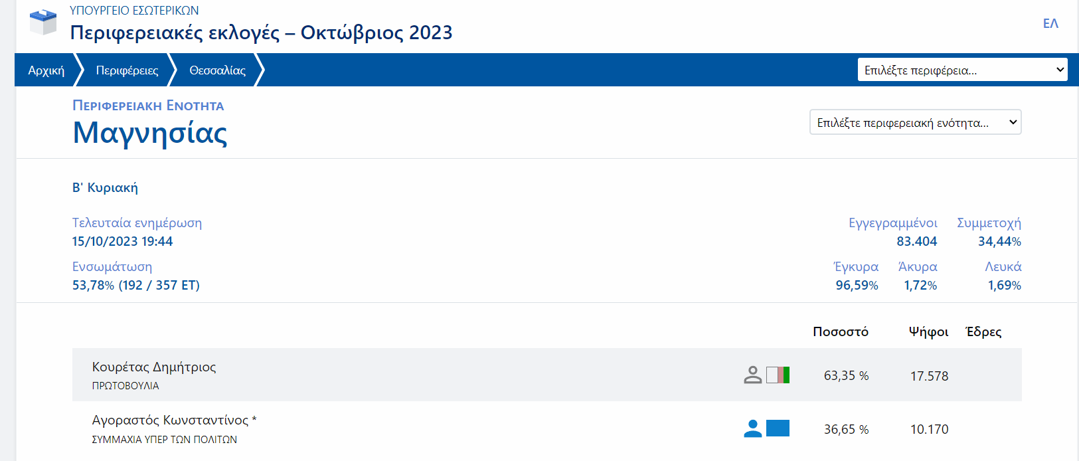Click the Ποσοστό column header
This screenshot has width=1079, height=461.
840,331
